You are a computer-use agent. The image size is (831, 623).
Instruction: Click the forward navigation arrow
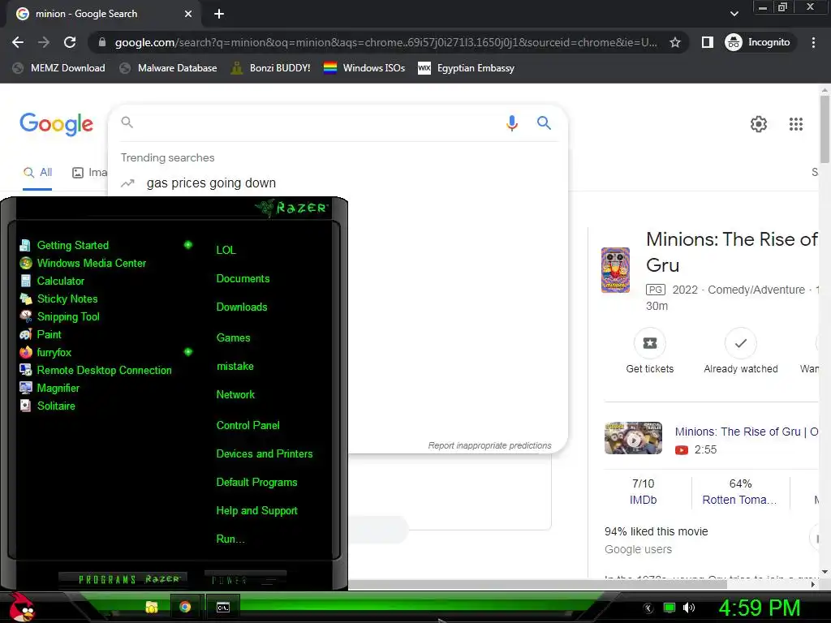pyautogui.click(x=44, y=42)
